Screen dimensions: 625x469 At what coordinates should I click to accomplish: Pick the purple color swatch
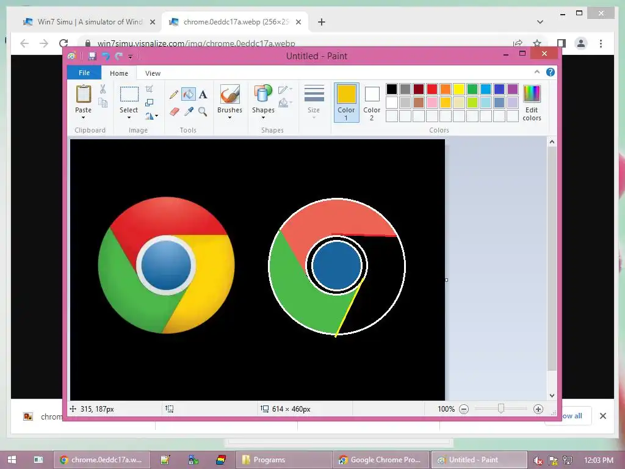(x=513, y=89)
